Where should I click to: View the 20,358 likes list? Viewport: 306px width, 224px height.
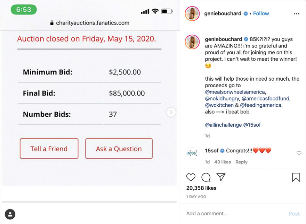[201, 188]
